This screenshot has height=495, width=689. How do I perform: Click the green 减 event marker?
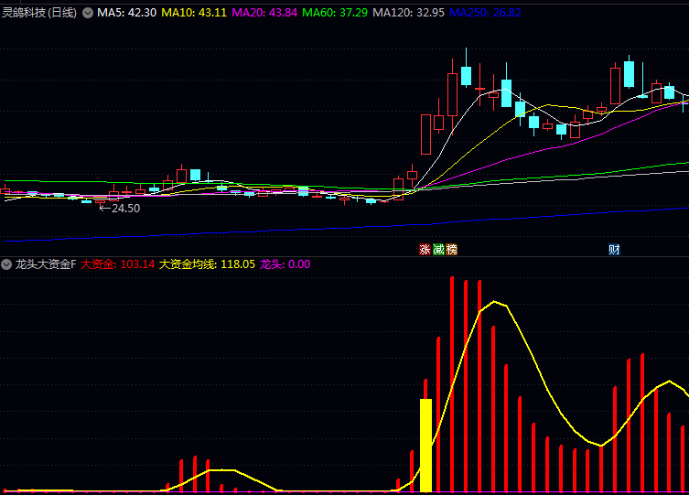438,249
